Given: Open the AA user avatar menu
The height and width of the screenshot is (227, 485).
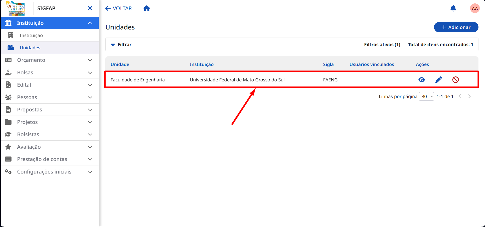Looking at the screenshot, I should pyautogui.click(x=475, y=8).
